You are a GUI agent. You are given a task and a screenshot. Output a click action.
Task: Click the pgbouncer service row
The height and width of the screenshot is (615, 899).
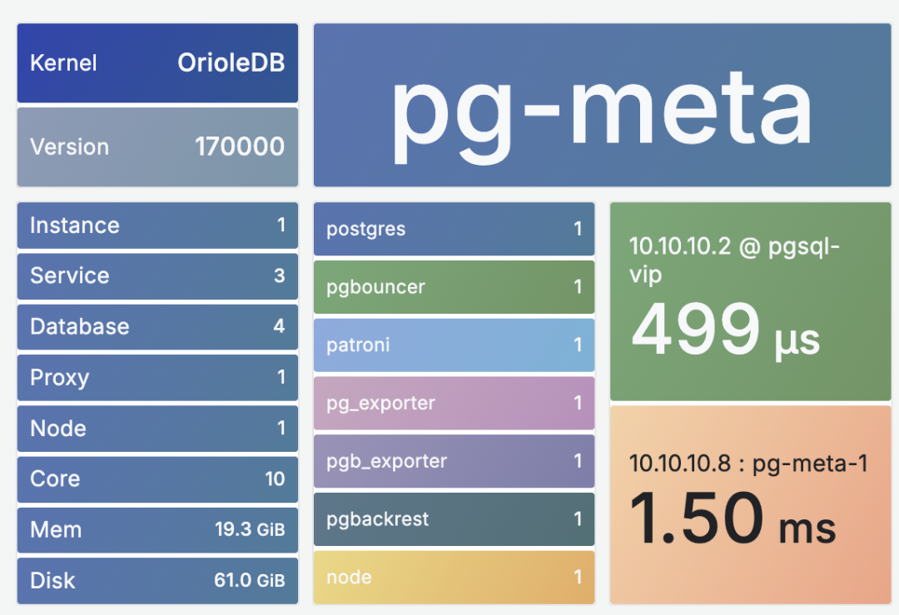click(x=454, y=286)
